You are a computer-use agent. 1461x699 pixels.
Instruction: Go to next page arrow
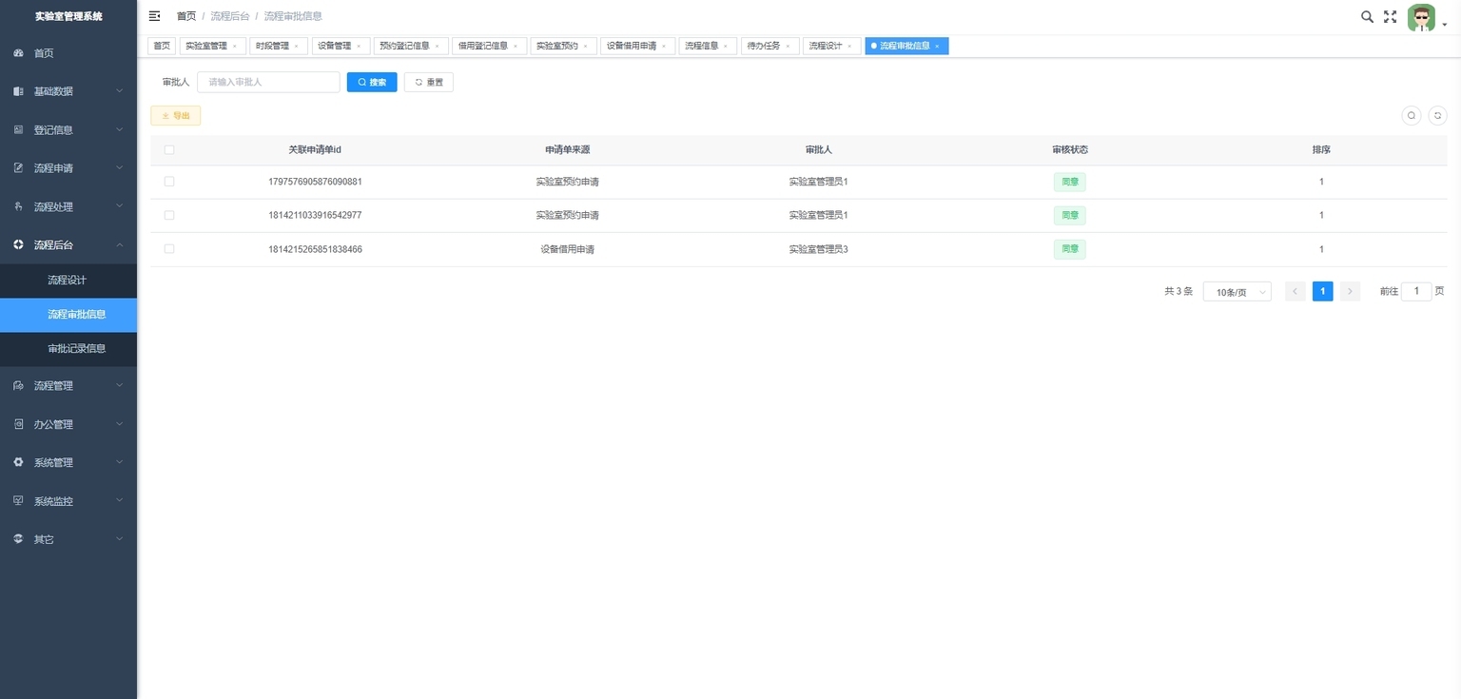coord(1350,292)
